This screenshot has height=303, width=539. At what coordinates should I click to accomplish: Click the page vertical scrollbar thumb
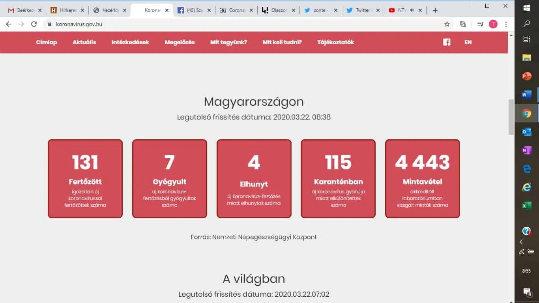click(x=511, y=117)
